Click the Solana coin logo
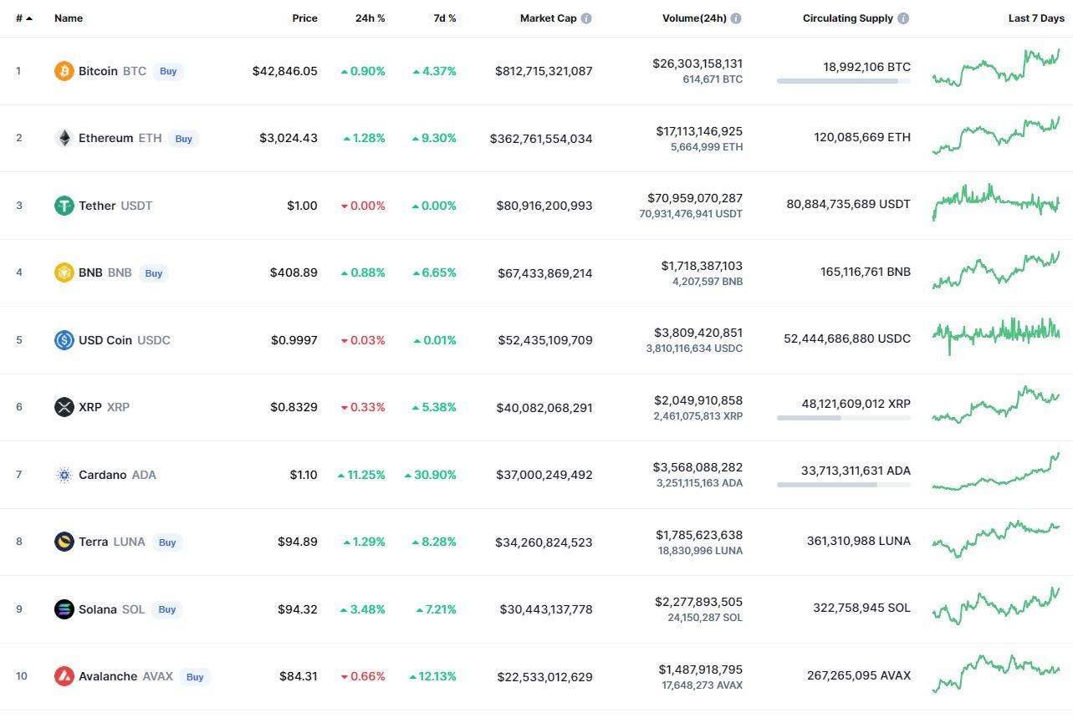This screenshot has width=1073, height=718. [x=64, y=609]
